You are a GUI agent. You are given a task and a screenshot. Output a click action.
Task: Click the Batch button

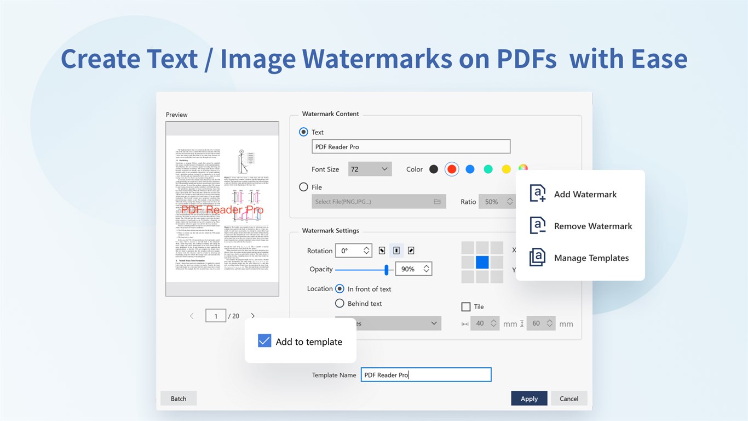[x=179, y=399]
